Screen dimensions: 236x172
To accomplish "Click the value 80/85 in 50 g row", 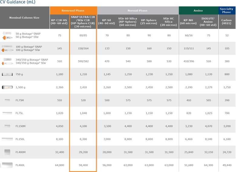I will pos(83,36).
